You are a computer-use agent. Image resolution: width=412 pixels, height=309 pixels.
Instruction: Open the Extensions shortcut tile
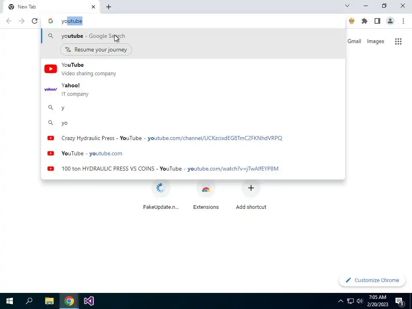tap(206, 195)
